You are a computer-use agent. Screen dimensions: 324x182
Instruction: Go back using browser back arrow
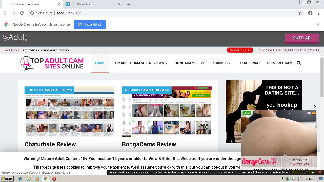coord(6,13)
